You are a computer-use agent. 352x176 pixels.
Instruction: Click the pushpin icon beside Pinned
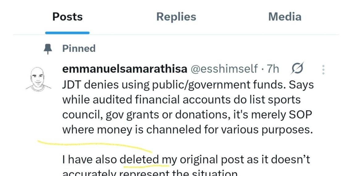tap(48, 49)
